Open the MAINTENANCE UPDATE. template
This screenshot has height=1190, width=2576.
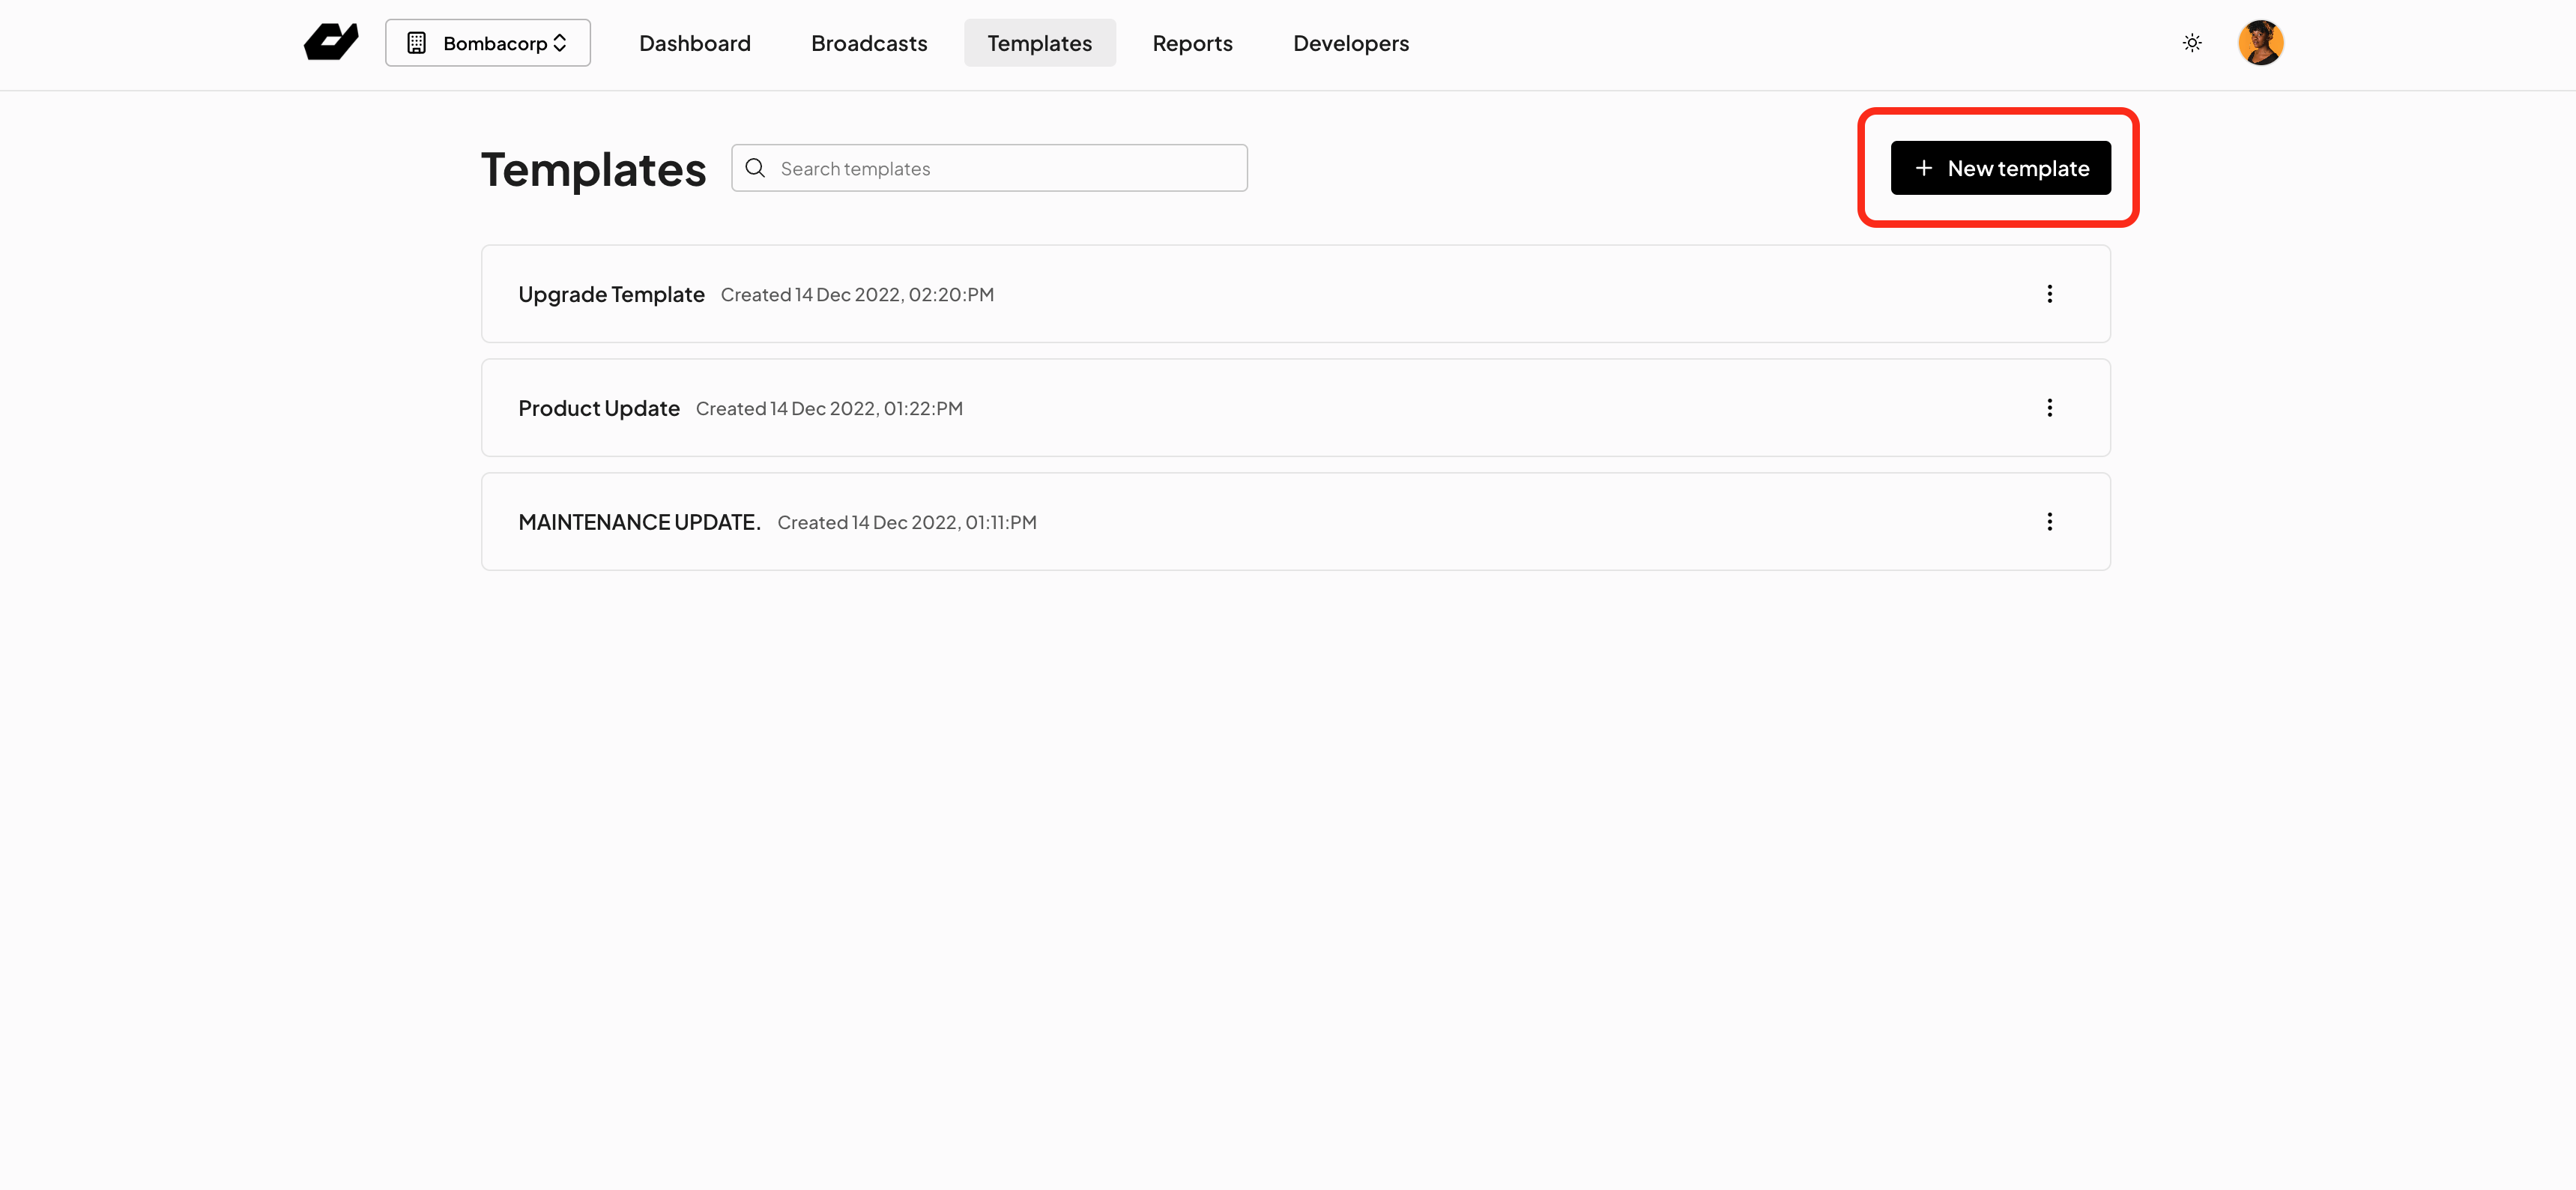[1295, 522]
